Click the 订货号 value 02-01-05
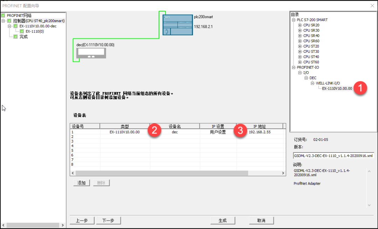The height and width of the screenshot is (229, 378). tap(321, 139)
